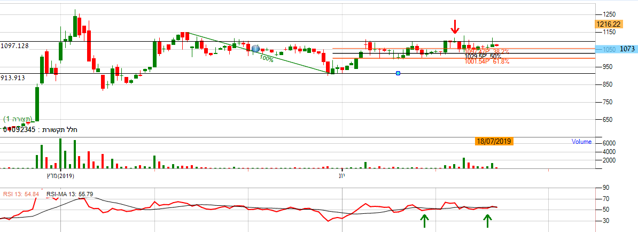Click the חלל תקשורת stock name label
638x232 pixels.
click(x=60, y=129)
